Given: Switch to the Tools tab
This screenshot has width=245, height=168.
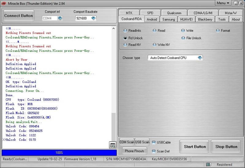Looking at the screenshot, I should (222, 19).
